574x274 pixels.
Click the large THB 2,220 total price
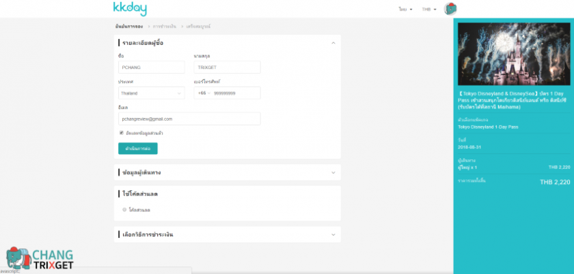coord(555,182)
